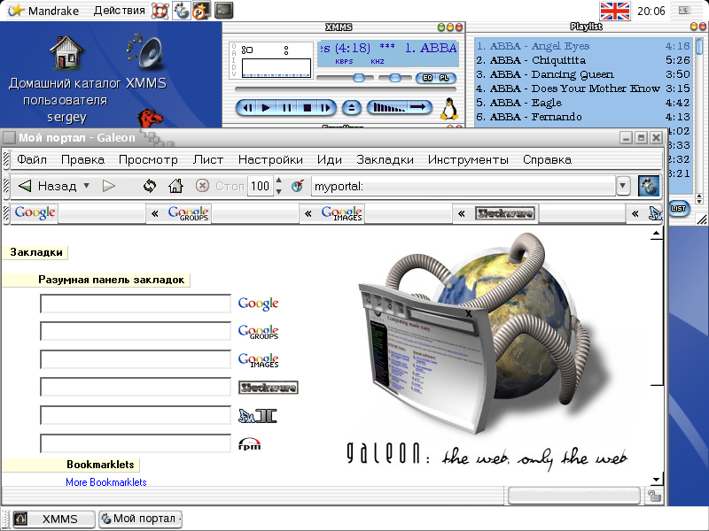Switch keyboard layout via UK flag
This screenshot has height=531, width=709.
pos(614,11)
